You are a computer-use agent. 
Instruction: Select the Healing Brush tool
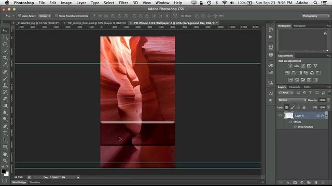coord(5,72)
